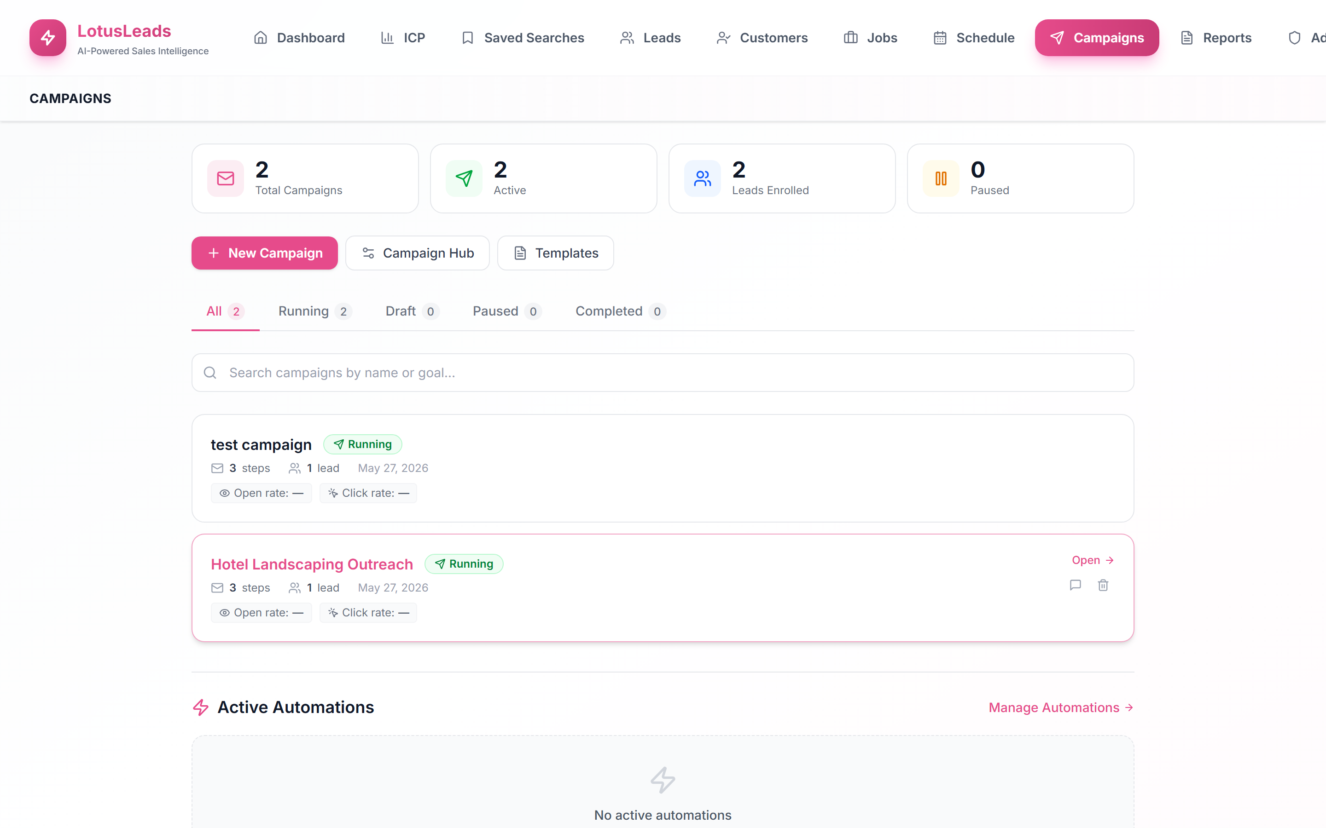The width and height of the screenshot is (1326, 828).
Task: Click the Running badge on Hotel Landscaping Outreach
Action: pos(464,563)
